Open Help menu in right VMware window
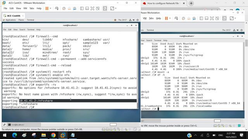Image resolution: width=248 pixels, height=139 pixels. pyautogui.click(x=158, y=18)
